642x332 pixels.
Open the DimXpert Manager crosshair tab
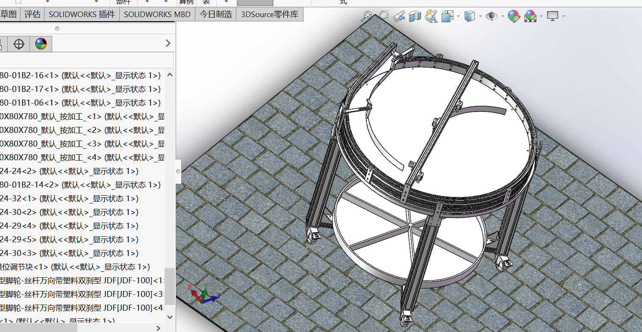coord(19,44)
